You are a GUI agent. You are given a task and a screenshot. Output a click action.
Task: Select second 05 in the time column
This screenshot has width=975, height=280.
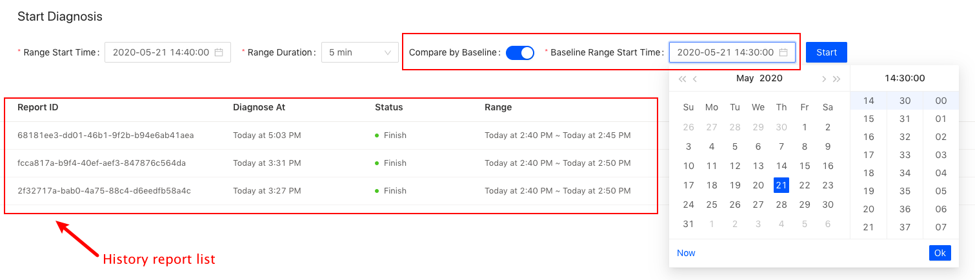point(941,191)
